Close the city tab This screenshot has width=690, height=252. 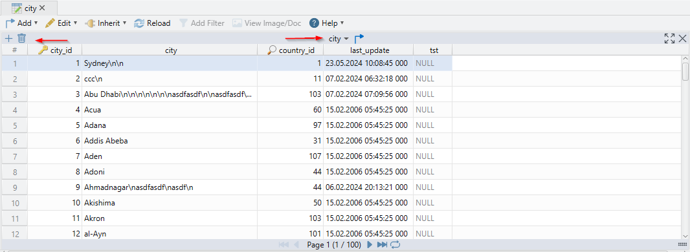pyautogui.click(x=42, y=8)
